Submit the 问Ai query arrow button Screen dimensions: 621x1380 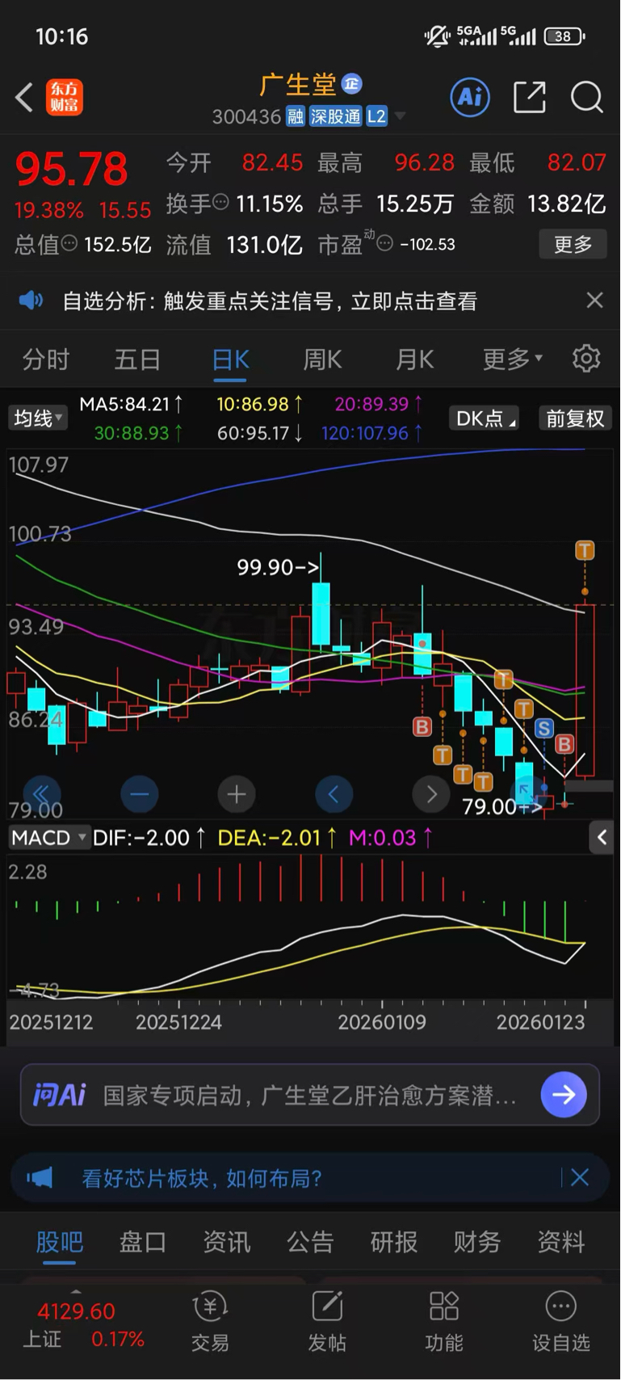564,1095
